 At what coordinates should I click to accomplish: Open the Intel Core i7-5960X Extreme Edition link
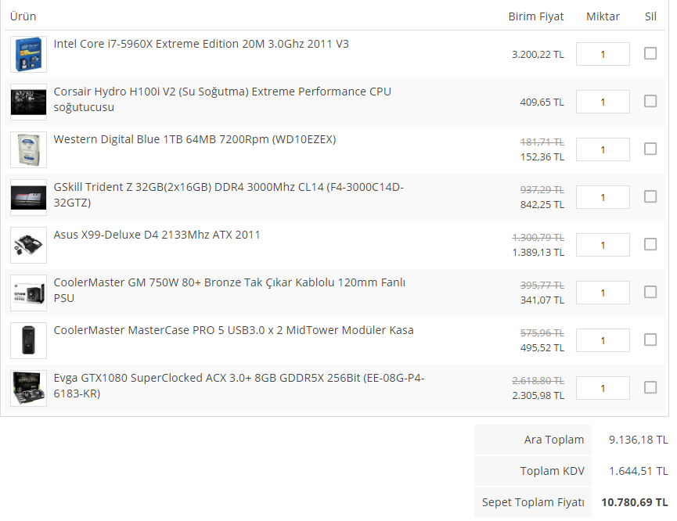(201, 44)
